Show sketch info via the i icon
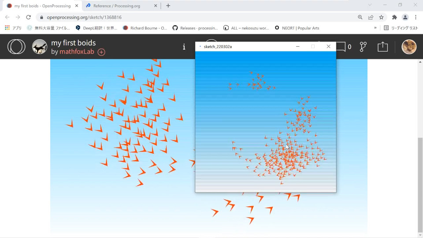Image resolution: width=423 pixels, height=238 pixels. tap(184, 47)
